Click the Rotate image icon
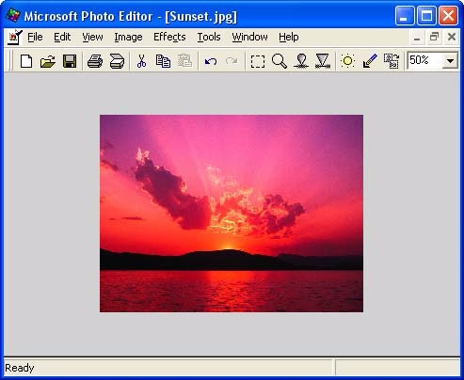The width and height of the screenshot is (464, 380). [392, 61]
